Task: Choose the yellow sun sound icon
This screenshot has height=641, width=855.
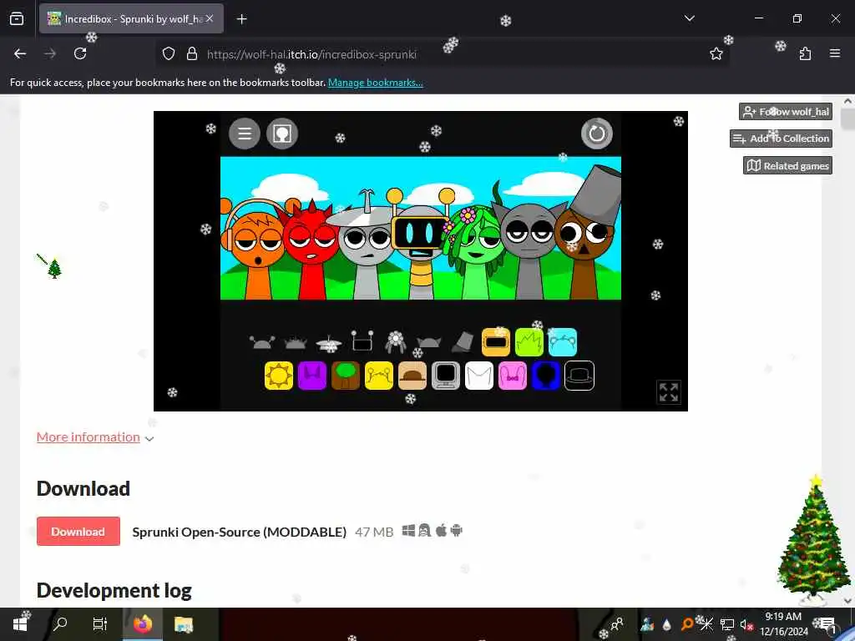Action: point(279,376)
